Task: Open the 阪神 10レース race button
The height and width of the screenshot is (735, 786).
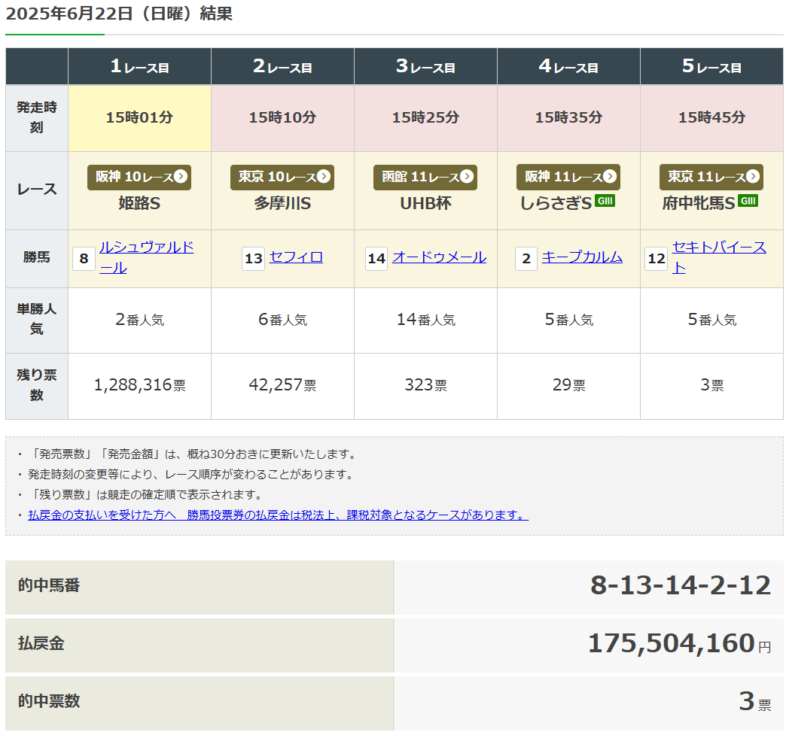Action: pos(139,177)
